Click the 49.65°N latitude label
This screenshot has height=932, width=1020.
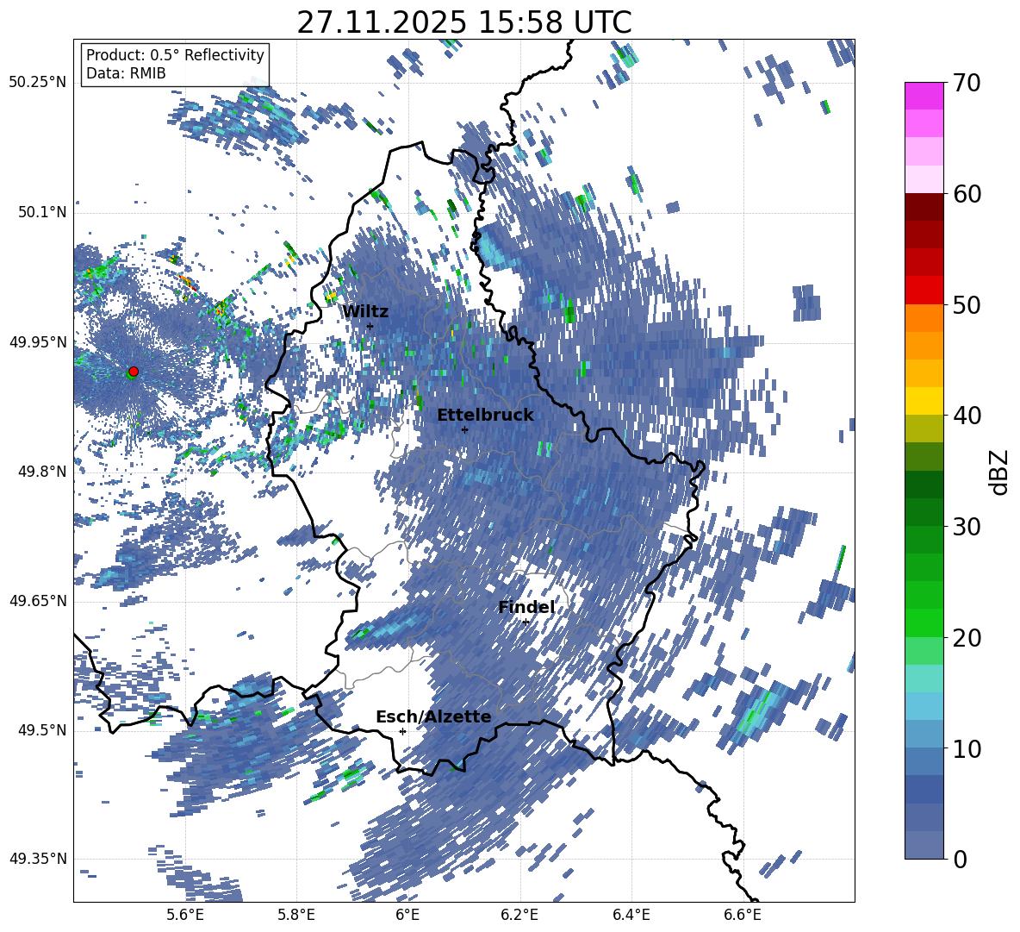(38, 600)
